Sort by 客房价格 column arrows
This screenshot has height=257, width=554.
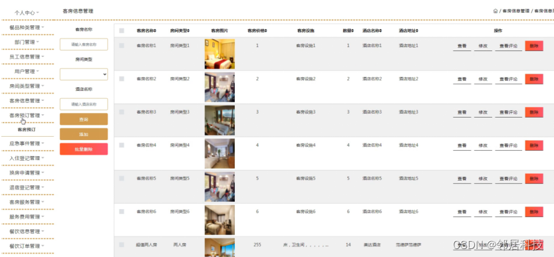tap(266, 31)
